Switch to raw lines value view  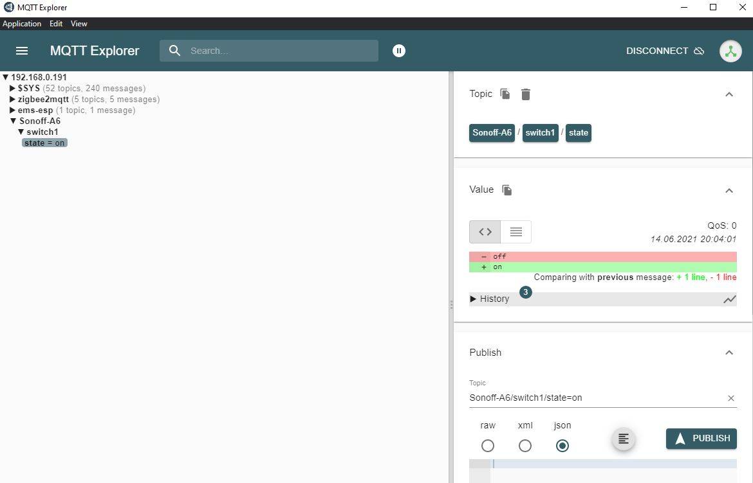516,232
